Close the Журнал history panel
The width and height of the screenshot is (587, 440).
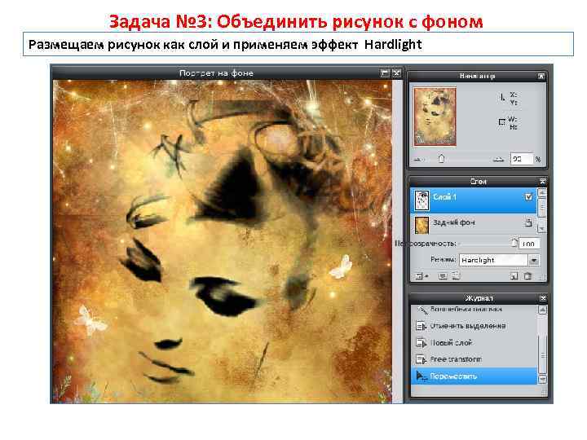543,298
